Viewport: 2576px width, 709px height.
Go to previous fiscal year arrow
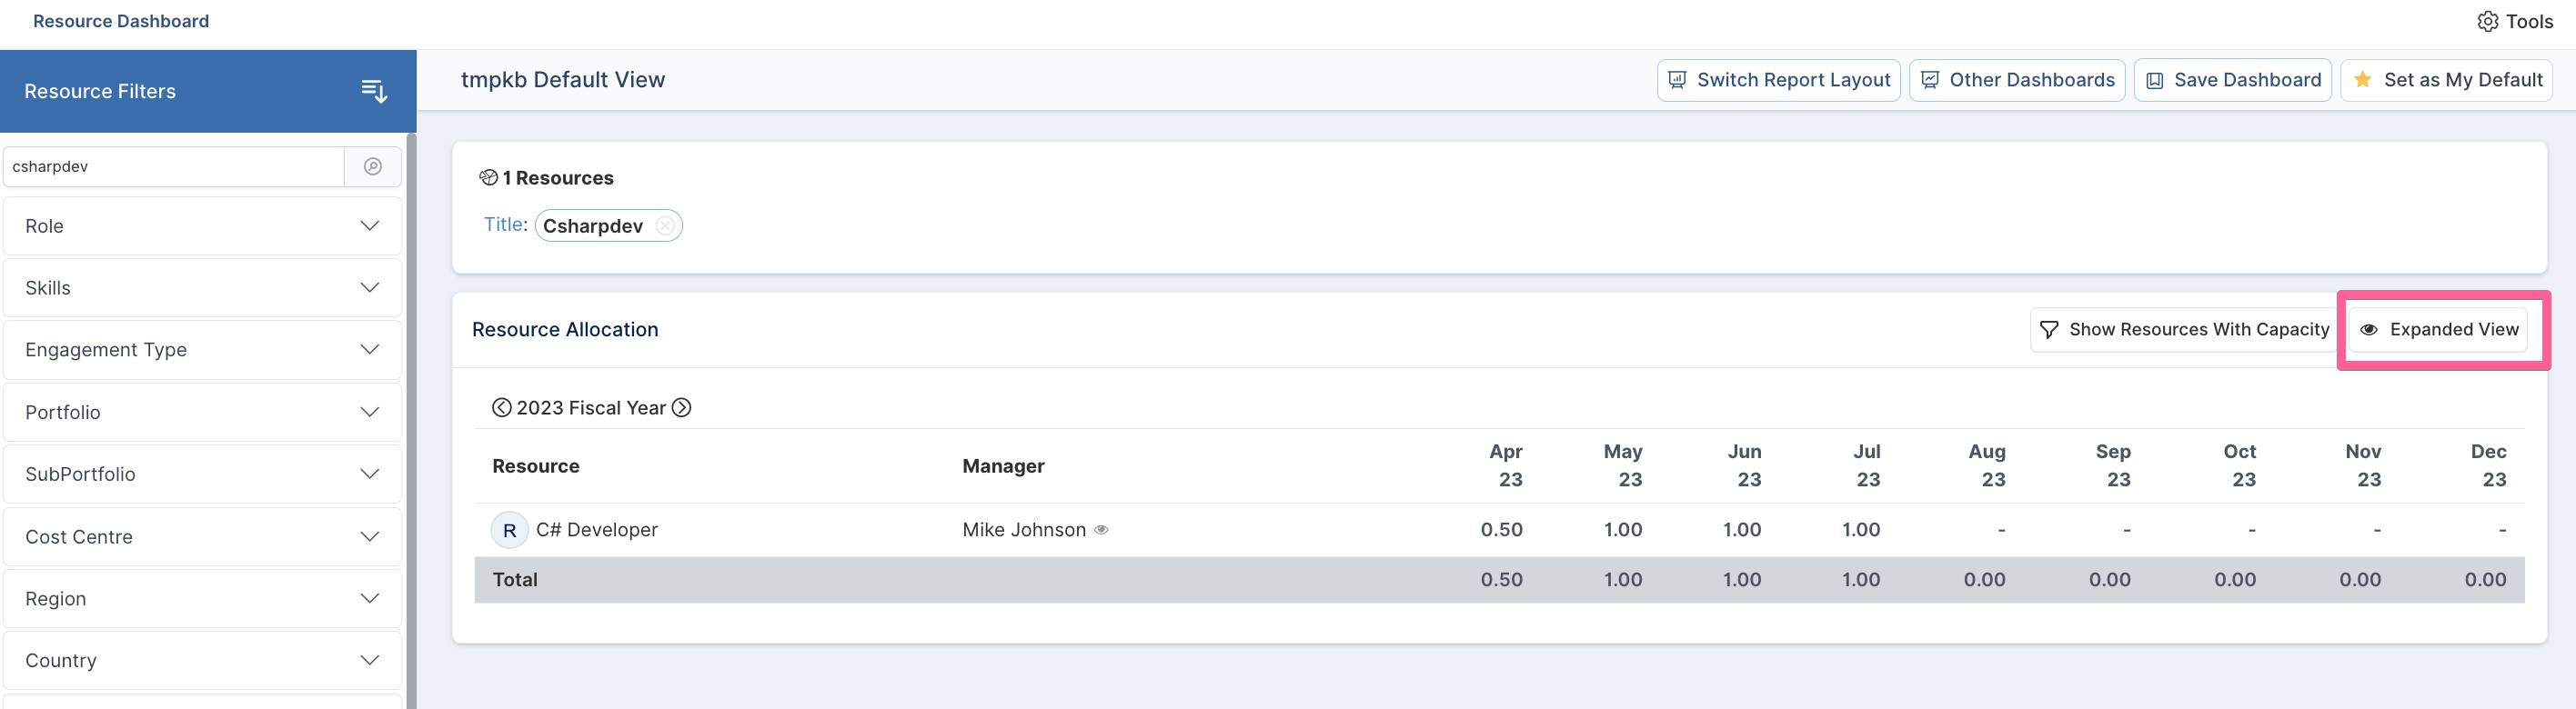pyautogui.click(x=502, y=408)
